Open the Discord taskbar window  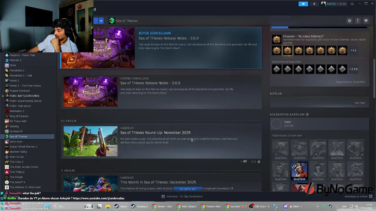(292, 206)
